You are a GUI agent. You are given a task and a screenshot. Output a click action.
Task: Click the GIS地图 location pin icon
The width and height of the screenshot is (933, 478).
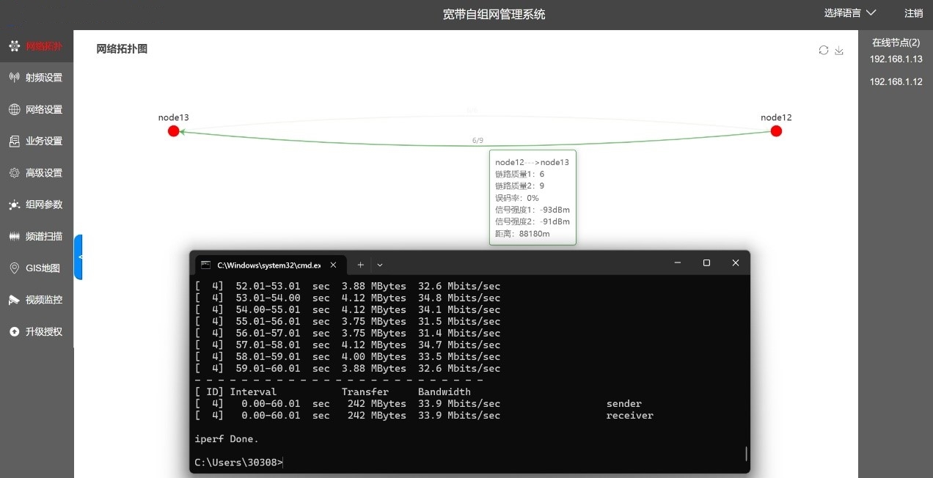[x=14, y=268]
